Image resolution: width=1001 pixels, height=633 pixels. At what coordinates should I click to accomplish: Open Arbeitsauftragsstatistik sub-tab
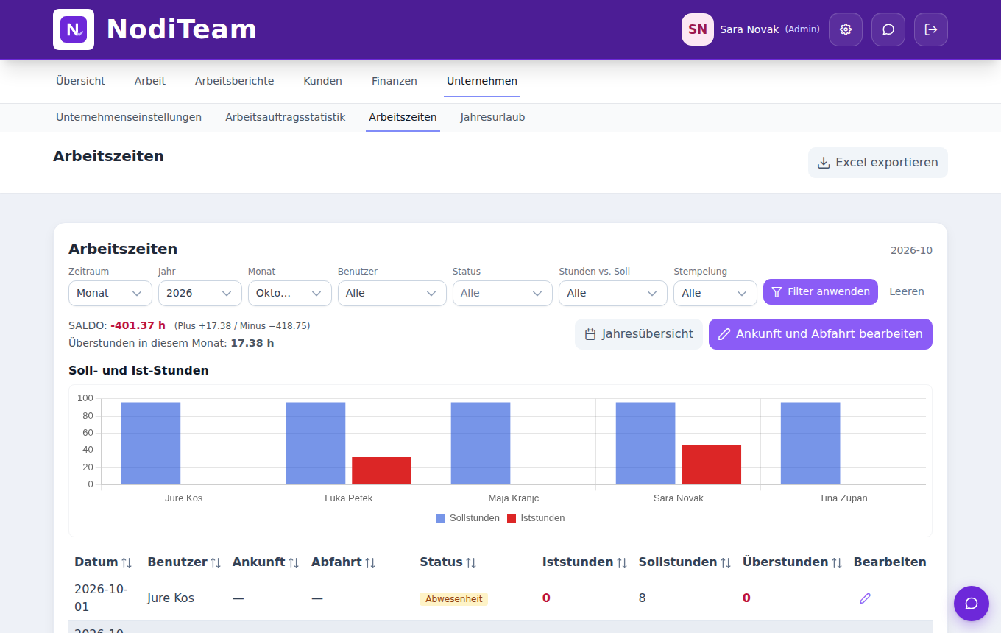tap(286, 117)
